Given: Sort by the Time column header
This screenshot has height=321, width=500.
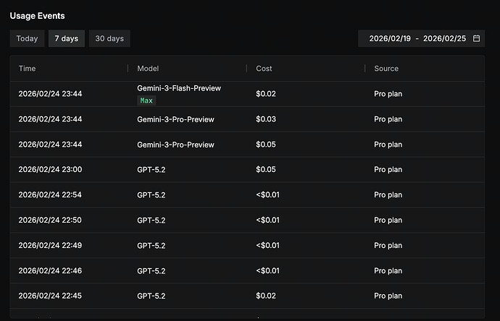Looking at the screenshot, I should coord(27,69).
